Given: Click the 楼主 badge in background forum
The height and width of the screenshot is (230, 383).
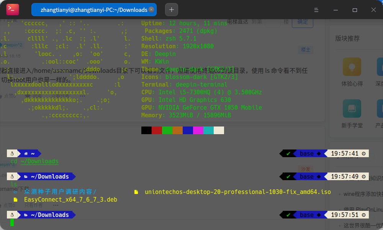Looking at the screenshot, I should (306, 49).
